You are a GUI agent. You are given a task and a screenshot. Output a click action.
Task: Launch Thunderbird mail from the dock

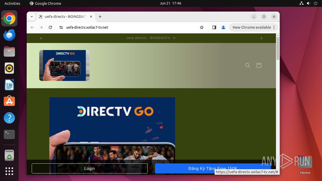click(9, 35)
